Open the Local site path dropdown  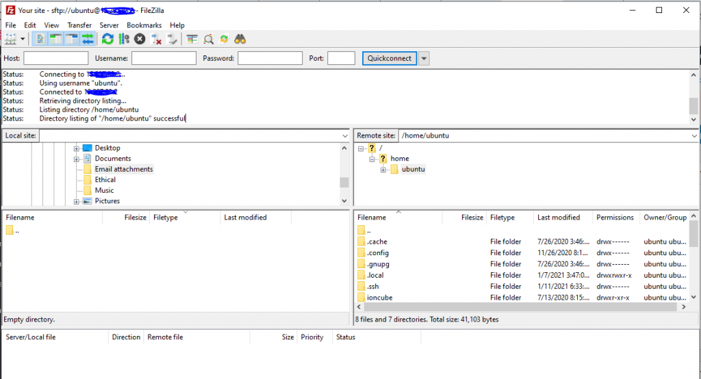tap(345, 135)
